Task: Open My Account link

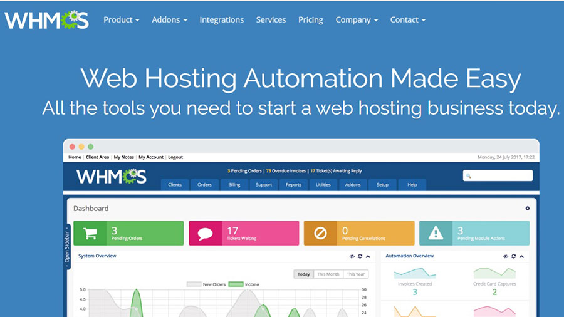Action: coord(150,157)
